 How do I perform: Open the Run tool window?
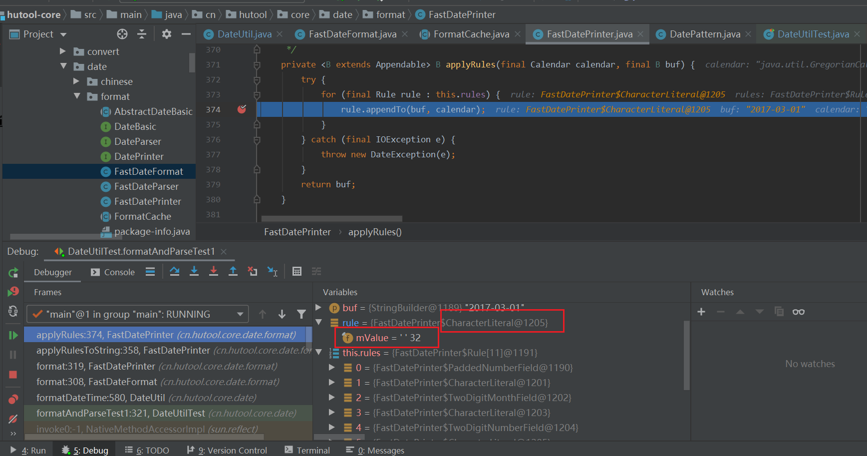pyautogui.click(x=28, y=450)
